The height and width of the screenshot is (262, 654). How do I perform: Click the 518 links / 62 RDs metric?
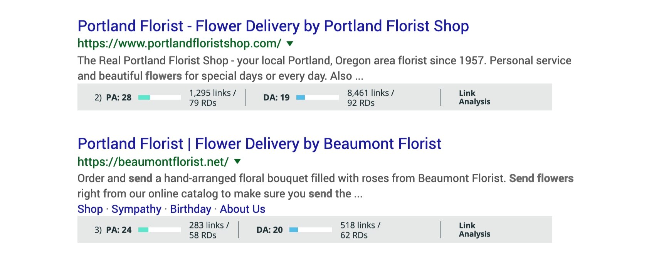point(360,230)
